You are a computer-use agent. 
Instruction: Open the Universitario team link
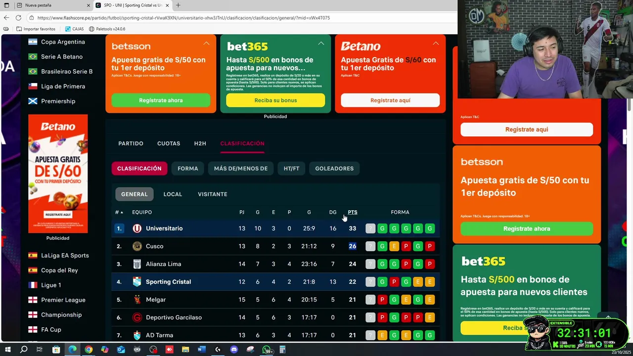coord(164,228)
